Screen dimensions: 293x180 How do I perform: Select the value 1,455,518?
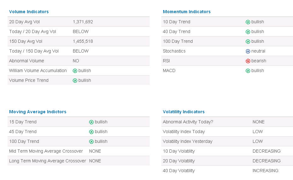pos(83,41)
